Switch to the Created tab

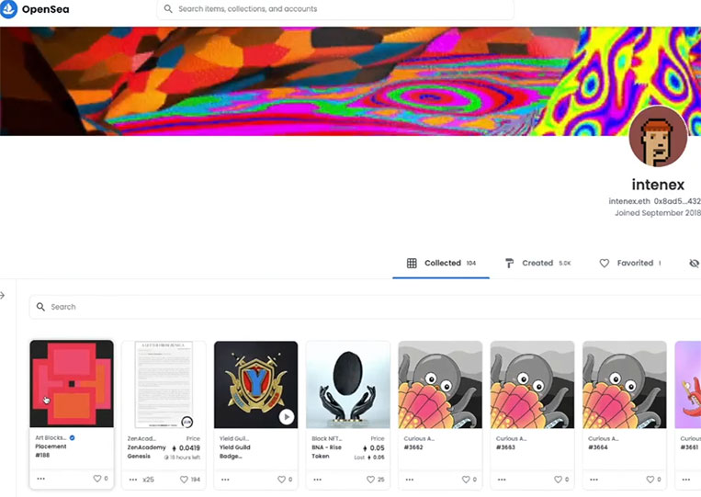[537, 264]
